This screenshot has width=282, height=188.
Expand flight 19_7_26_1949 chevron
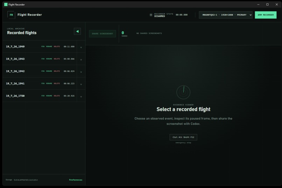pos(81,47)
